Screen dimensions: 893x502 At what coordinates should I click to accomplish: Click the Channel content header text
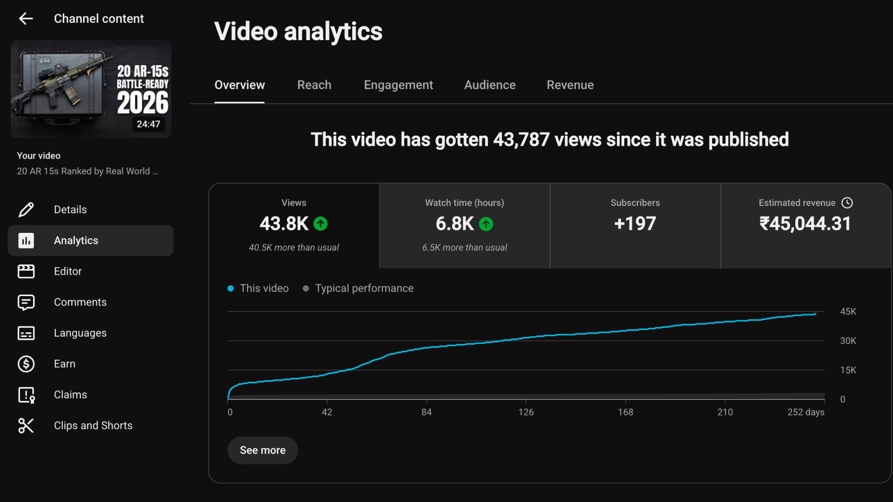[99, 19]
